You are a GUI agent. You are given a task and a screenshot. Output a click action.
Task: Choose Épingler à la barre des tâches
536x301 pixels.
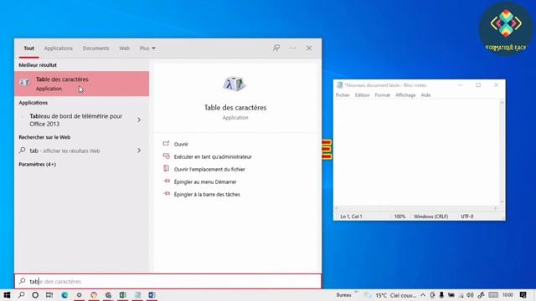pos(207,195)
